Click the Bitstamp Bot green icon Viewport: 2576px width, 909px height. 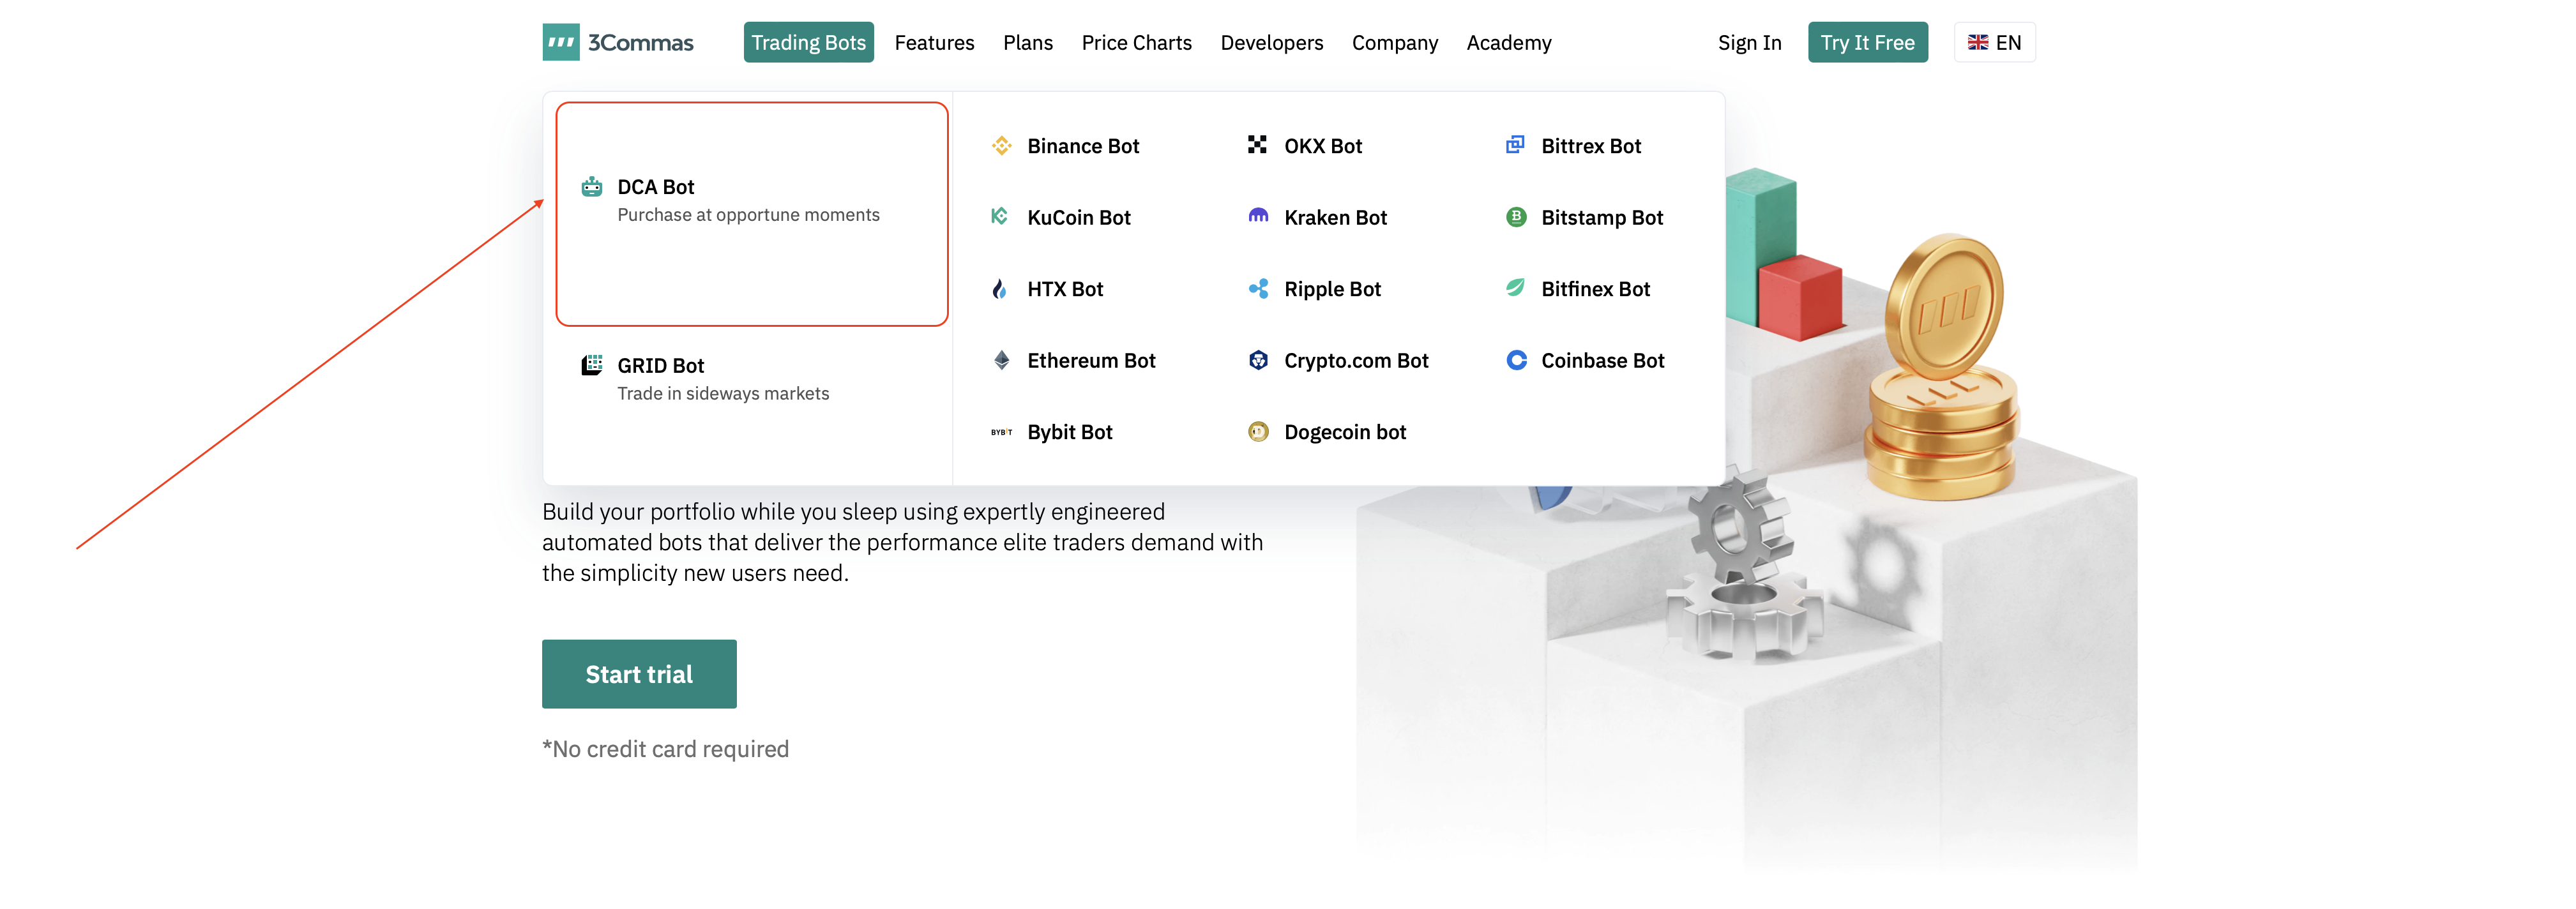tap(1516, 217)
